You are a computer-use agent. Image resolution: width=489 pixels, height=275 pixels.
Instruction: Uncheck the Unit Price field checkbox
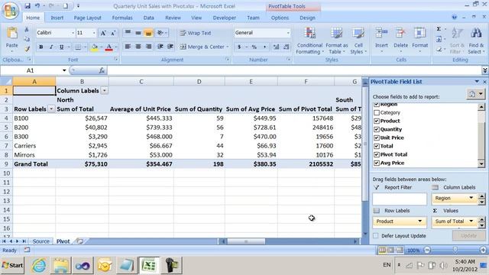(377, 137)
